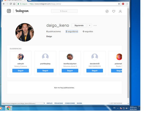Screen dimensions: 158x126
Task: Click the Daigo display name text
Action: click(49, 36)
